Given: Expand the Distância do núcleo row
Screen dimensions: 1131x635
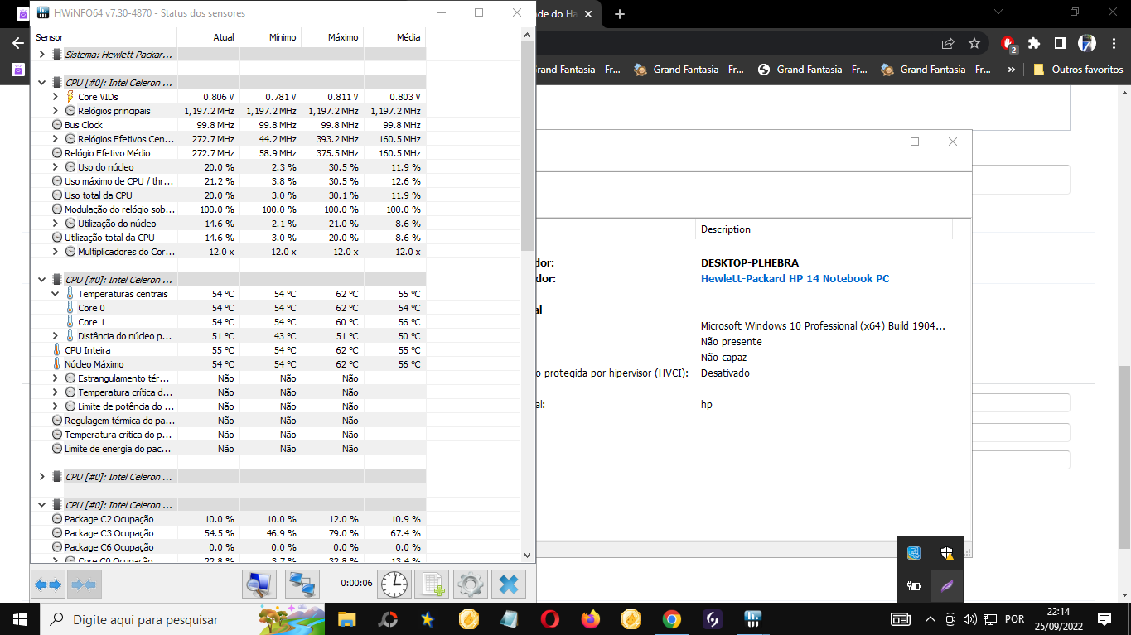Looking at the screenshot, I should (x=56, y=336).
